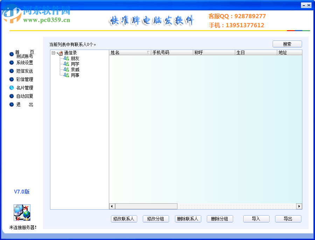Click the 首页 home page icon
This screenshot has width=315, height=240.
pos(12,54)
